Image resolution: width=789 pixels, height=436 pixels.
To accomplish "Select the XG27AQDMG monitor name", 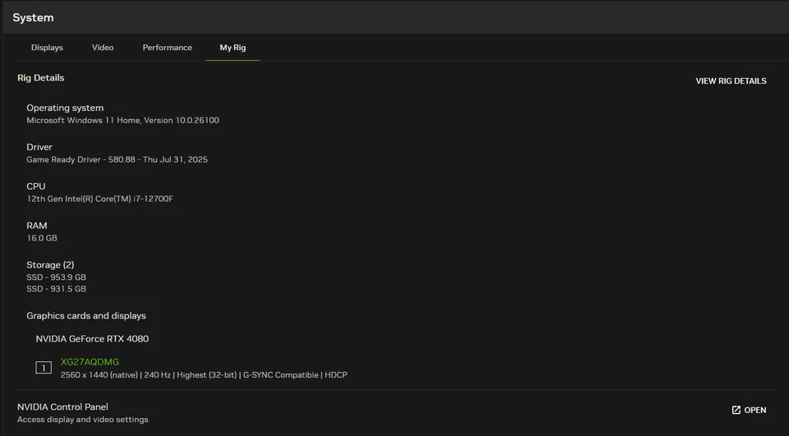I will (90, 361).
